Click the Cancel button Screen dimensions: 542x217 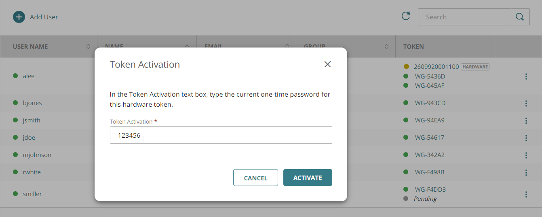pyautogui.click(x=255, y=178)
